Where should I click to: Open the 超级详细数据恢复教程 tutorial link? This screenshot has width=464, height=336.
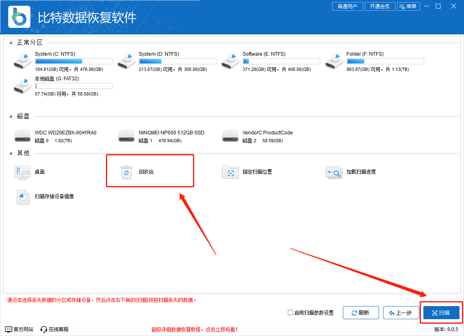pos(194,329)
